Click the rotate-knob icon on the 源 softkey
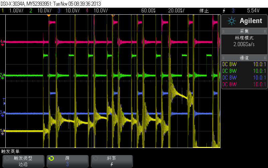This screenshot has height=168, width=268. 51,158
